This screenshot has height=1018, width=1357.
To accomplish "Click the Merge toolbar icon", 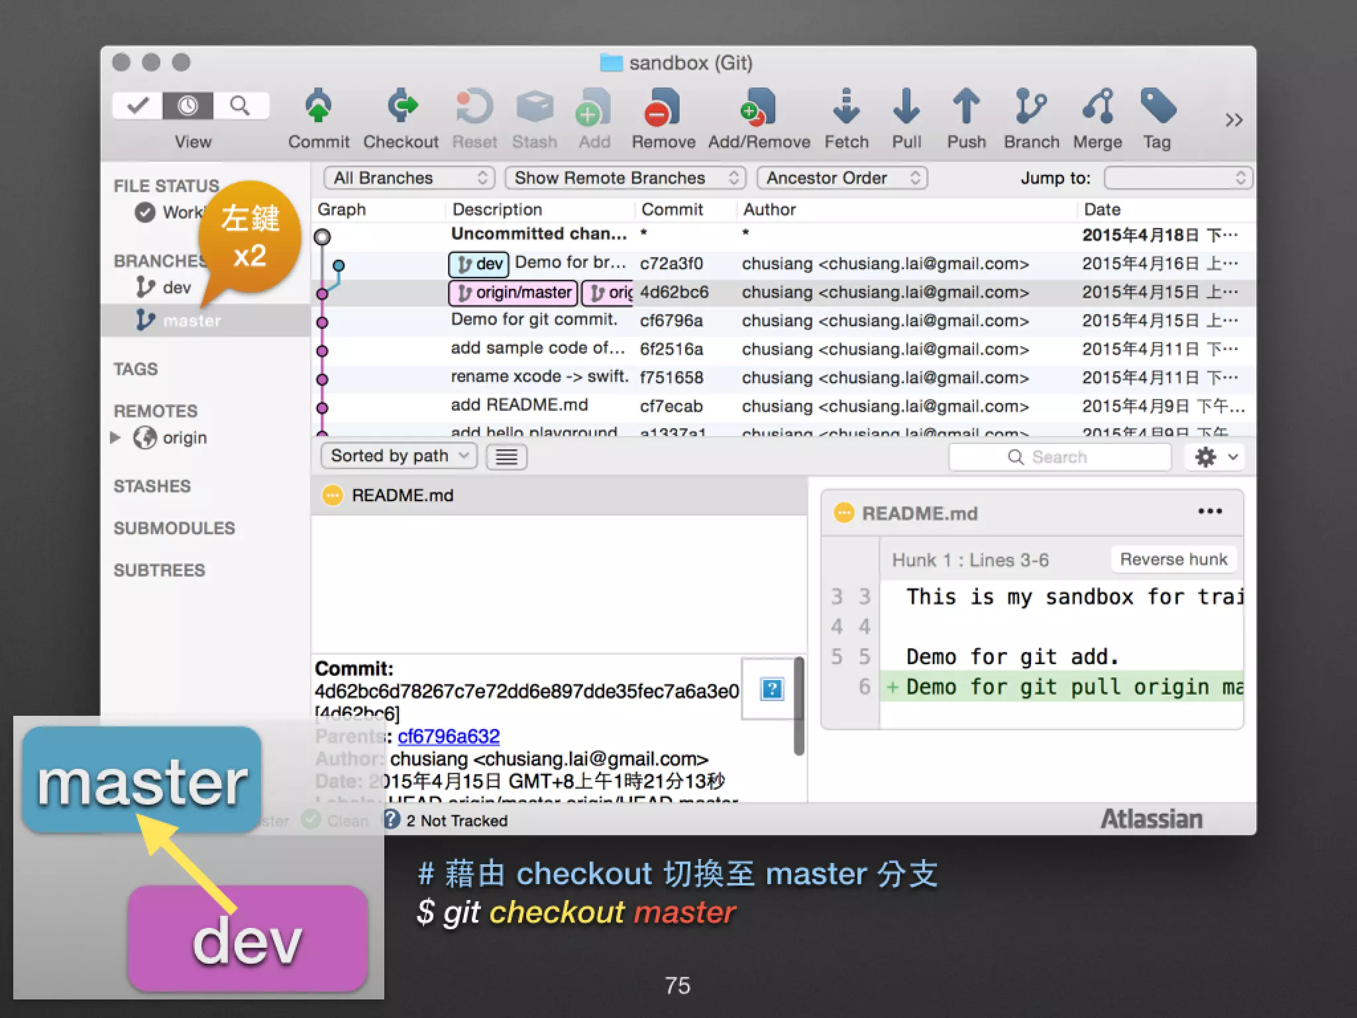I will click(1097, 107).
